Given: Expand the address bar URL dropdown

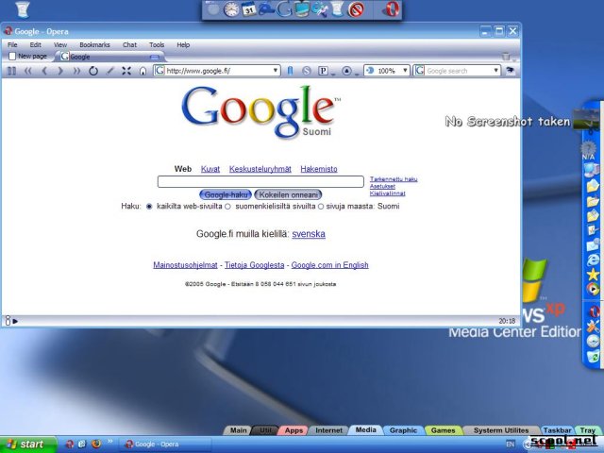Looking at the screenshot, I should (x=276, y=71).
